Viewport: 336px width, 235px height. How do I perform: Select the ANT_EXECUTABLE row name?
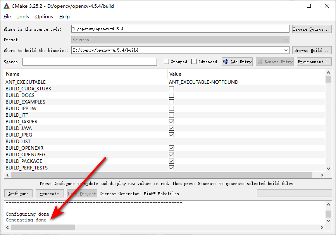point(26,82)
